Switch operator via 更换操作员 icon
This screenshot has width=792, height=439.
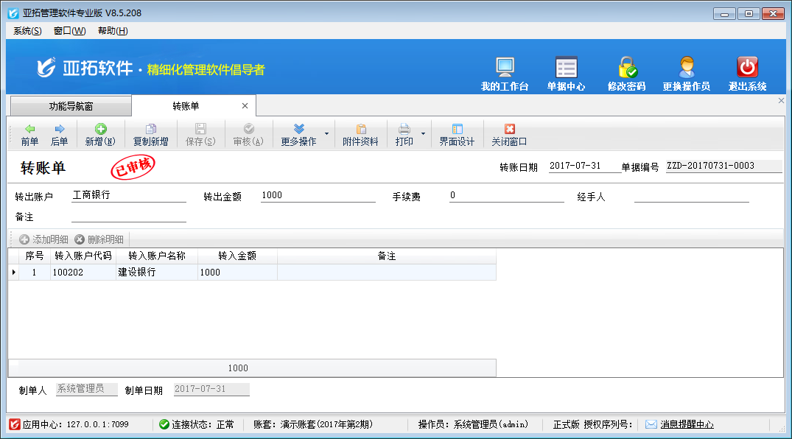(x=686, y=69)
